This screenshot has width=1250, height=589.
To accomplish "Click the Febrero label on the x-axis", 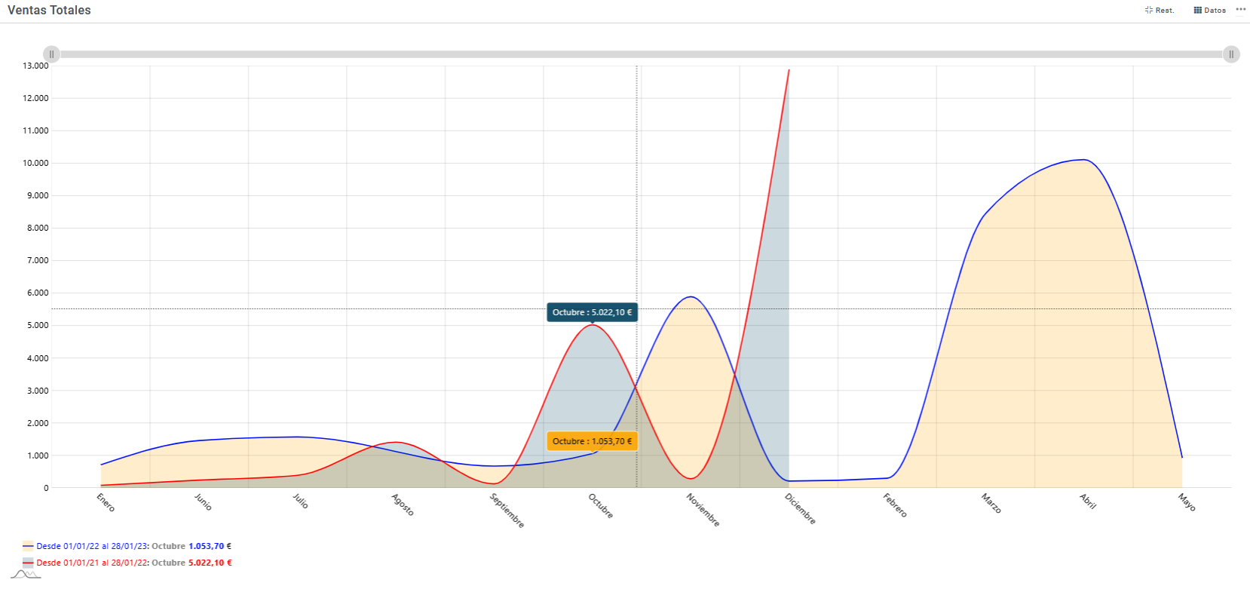I will point(895,505).
